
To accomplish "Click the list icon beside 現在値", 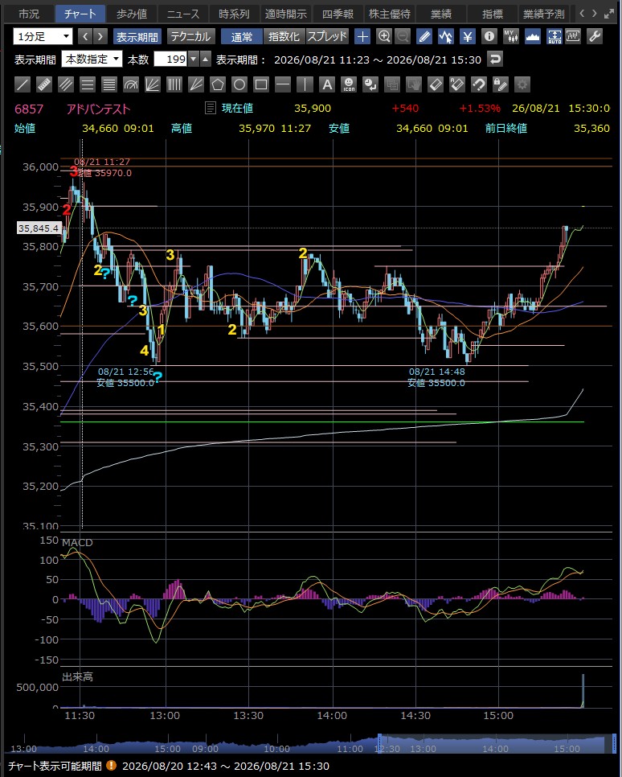I will (x=211, y=108).
